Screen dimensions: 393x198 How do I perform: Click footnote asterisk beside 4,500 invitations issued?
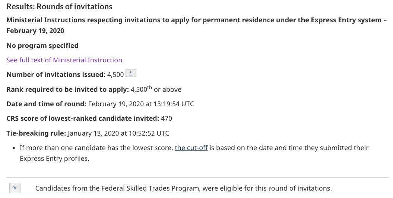click(x=131, y=73)
